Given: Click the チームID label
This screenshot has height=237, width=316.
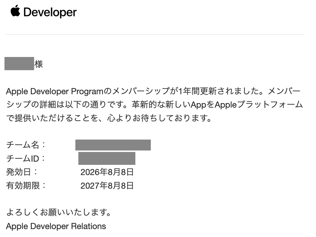Looking at the screenshot, I should pyautogui.click(x=26, y=159).
